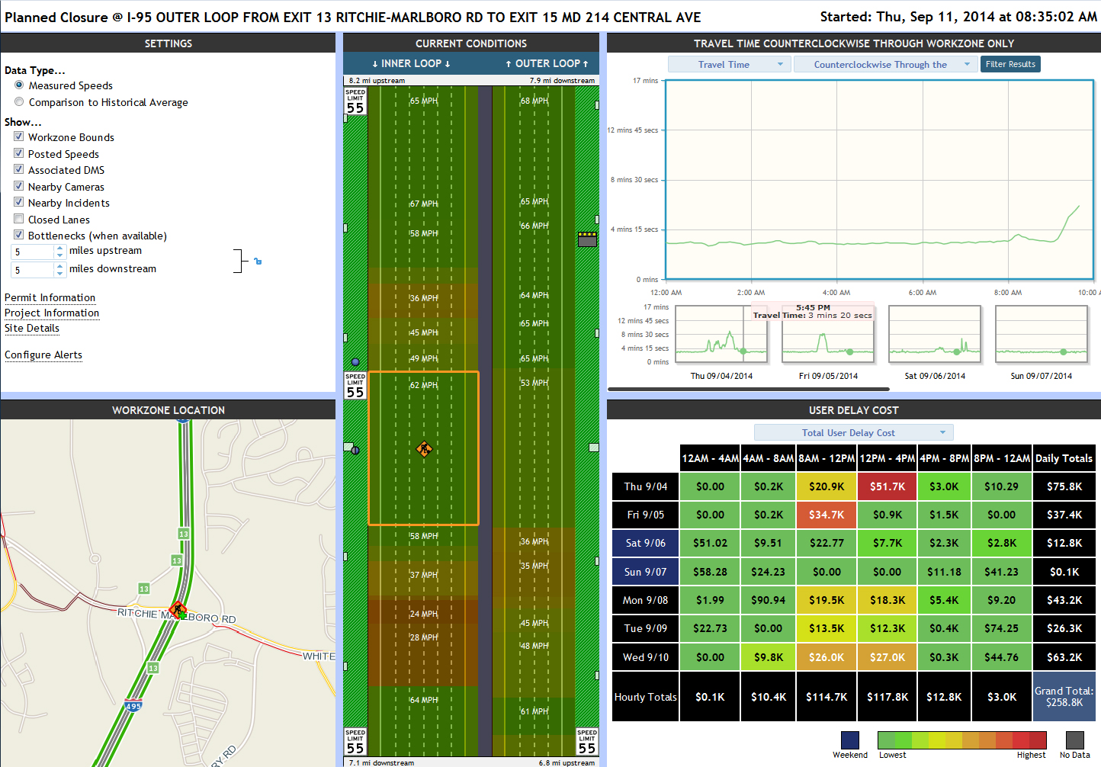This screenshot has height=767, width=1101.
Task: Click the top Speed Limit 55 sign on the inner loop
Action: coord(355,101)
